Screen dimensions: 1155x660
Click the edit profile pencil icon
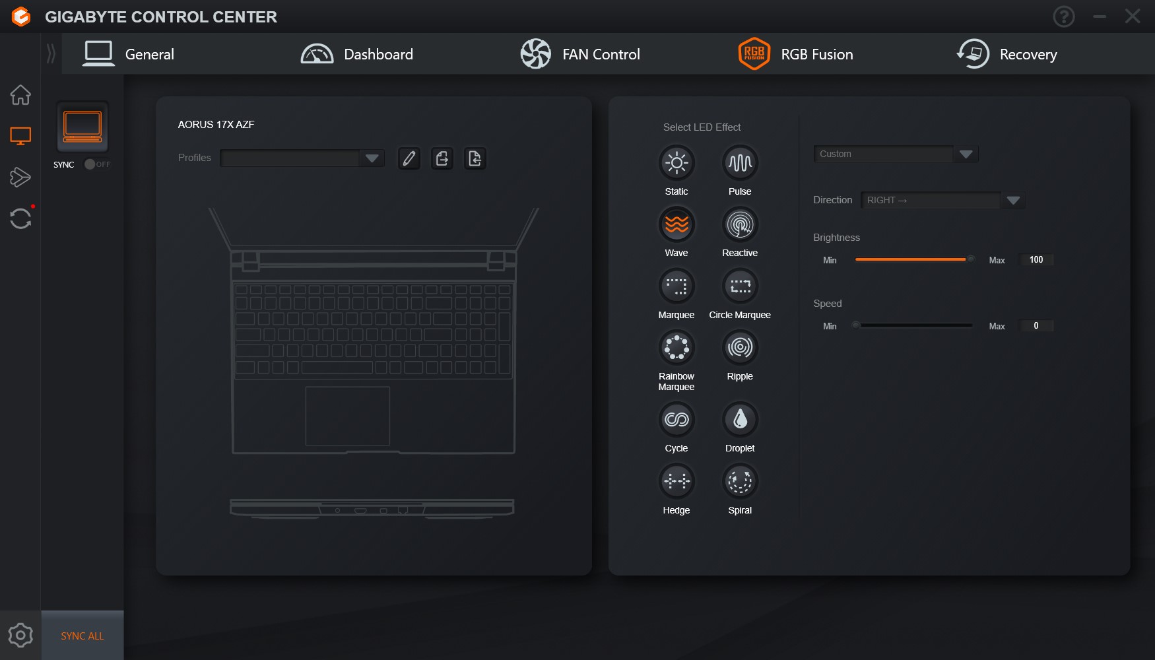click(x=409, y=158)
